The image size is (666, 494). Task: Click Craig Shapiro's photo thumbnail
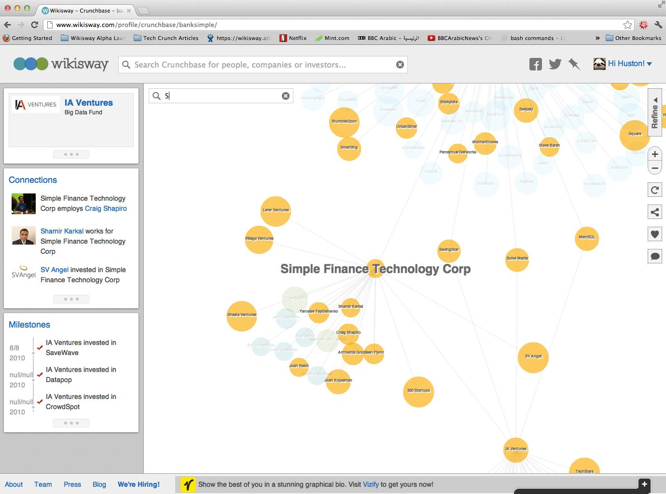(x=24, y=204)
